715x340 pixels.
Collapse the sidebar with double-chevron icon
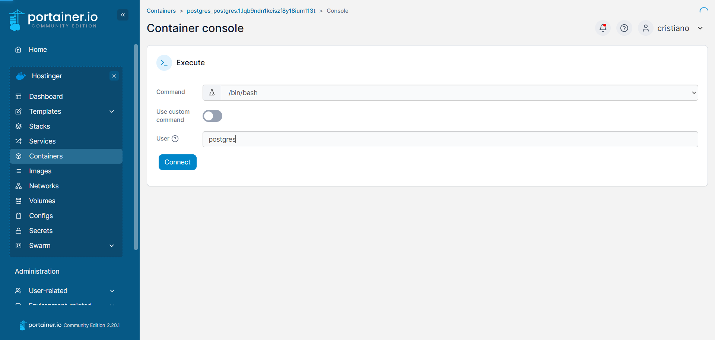pos(123,15)
